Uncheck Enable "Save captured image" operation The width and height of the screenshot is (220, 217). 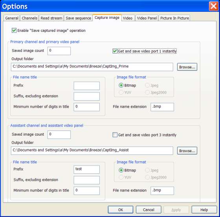[x=14, y=30]
